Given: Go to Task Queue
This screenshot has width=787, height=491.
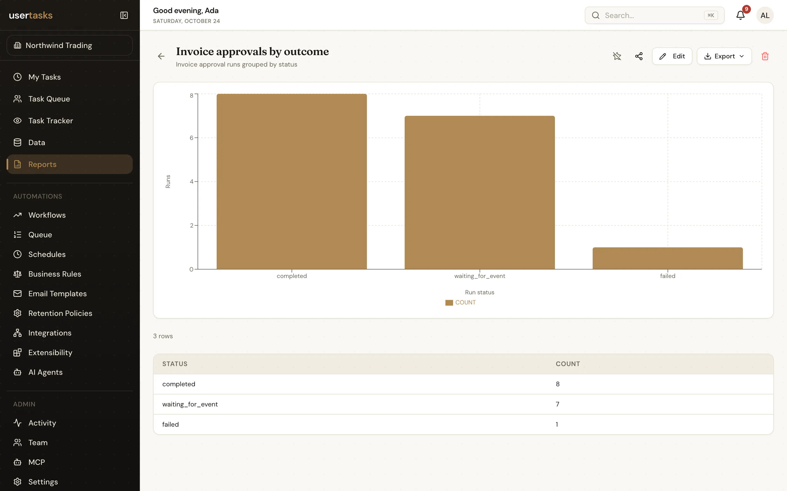Looking at the screenshot, I should pyautogui.click(x=70, y=99).
